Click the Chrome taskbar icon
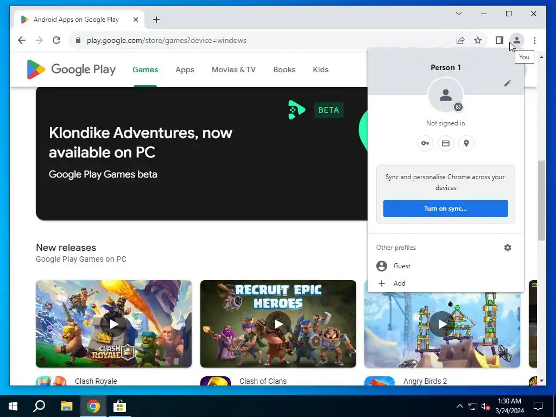This screenshot has width=556, height=417. pos(93,406)
